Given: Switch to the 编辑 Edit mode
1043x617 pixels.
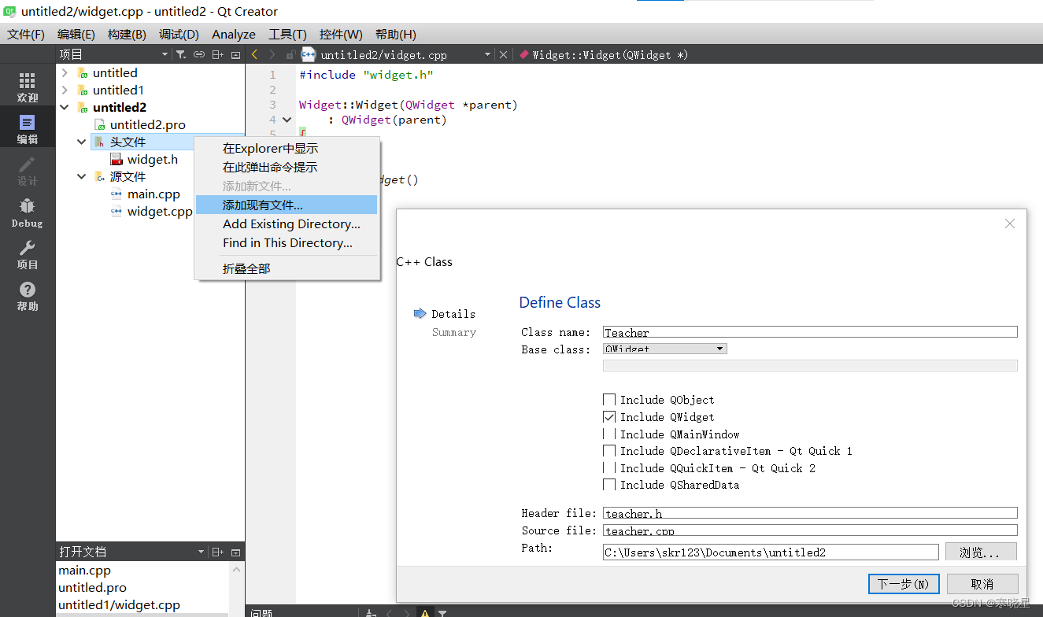Looking at the screenshot, I should 28,129.
